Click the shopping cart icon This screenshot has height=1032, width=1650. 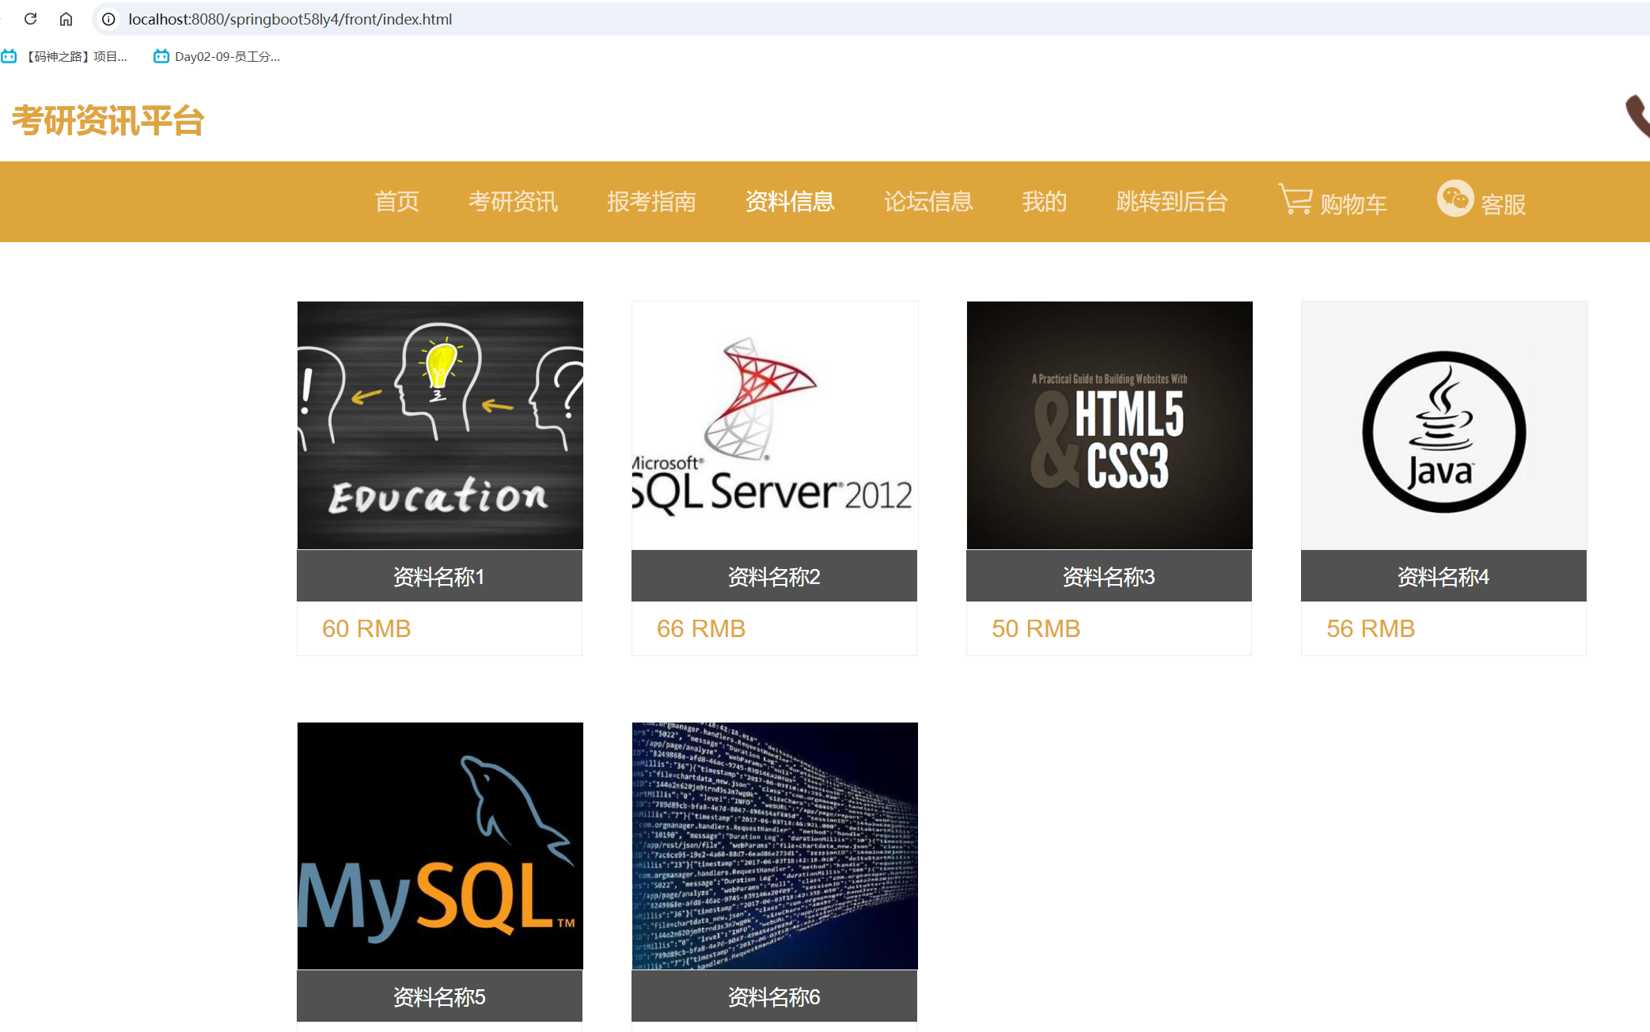pos(1295,199)
